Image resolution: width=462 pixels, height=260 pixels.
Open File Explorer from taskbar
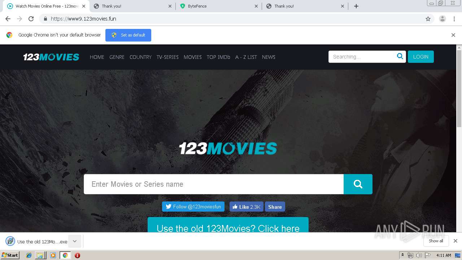[x=40, y=255]
